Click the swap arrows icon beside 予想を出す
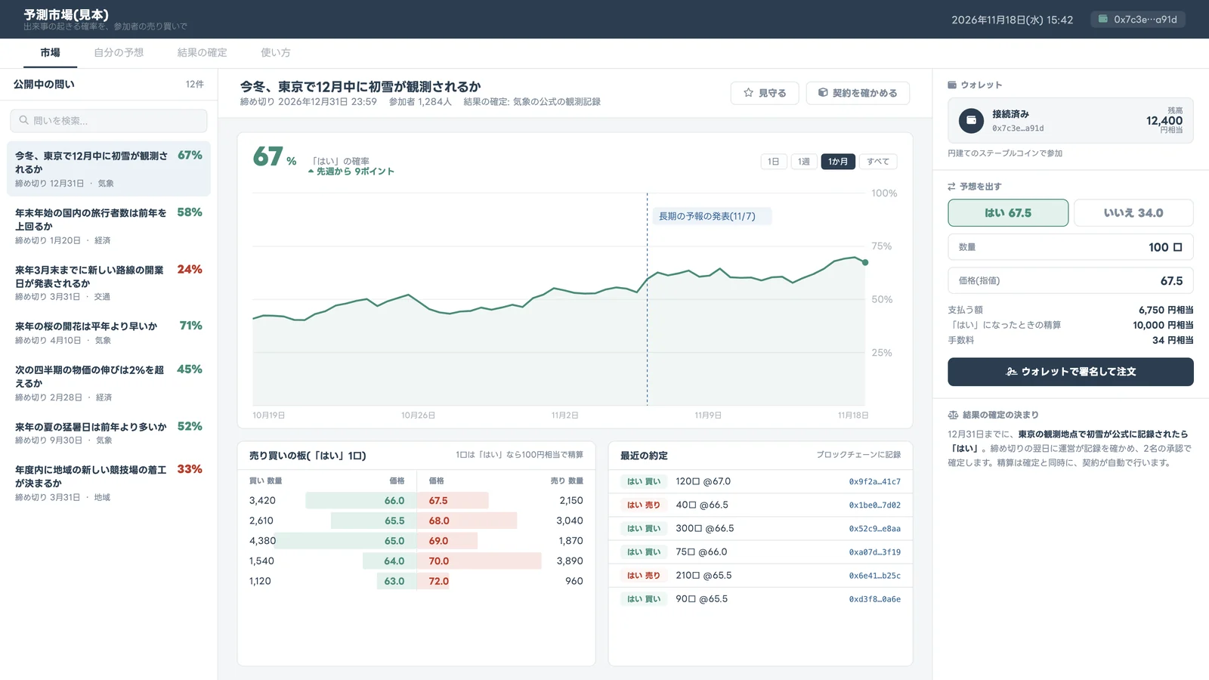 pyautogui.click(x=952, y=186)
